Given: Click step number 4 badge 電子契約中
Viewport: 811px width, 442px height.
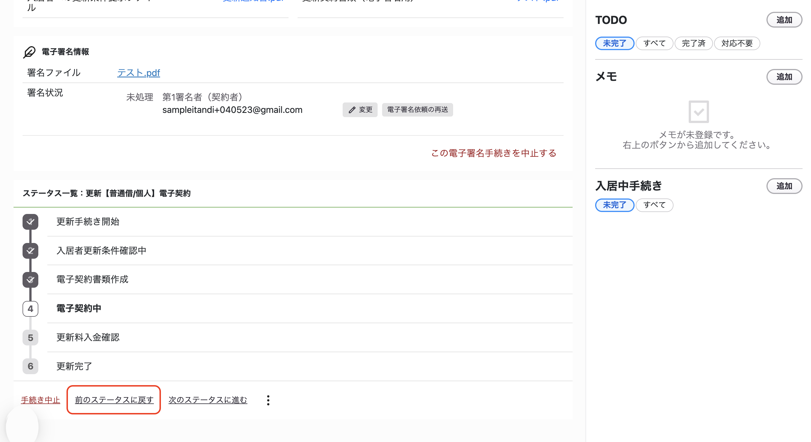Looking at the screenshot, I should coord(30,309).
